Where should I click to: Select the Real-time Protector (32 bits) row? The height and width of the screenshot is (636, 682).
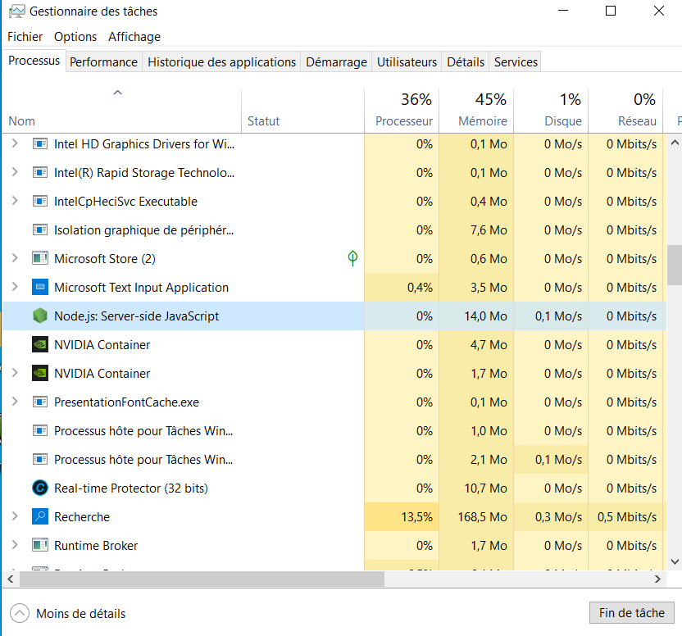click(x=334, y=488)
